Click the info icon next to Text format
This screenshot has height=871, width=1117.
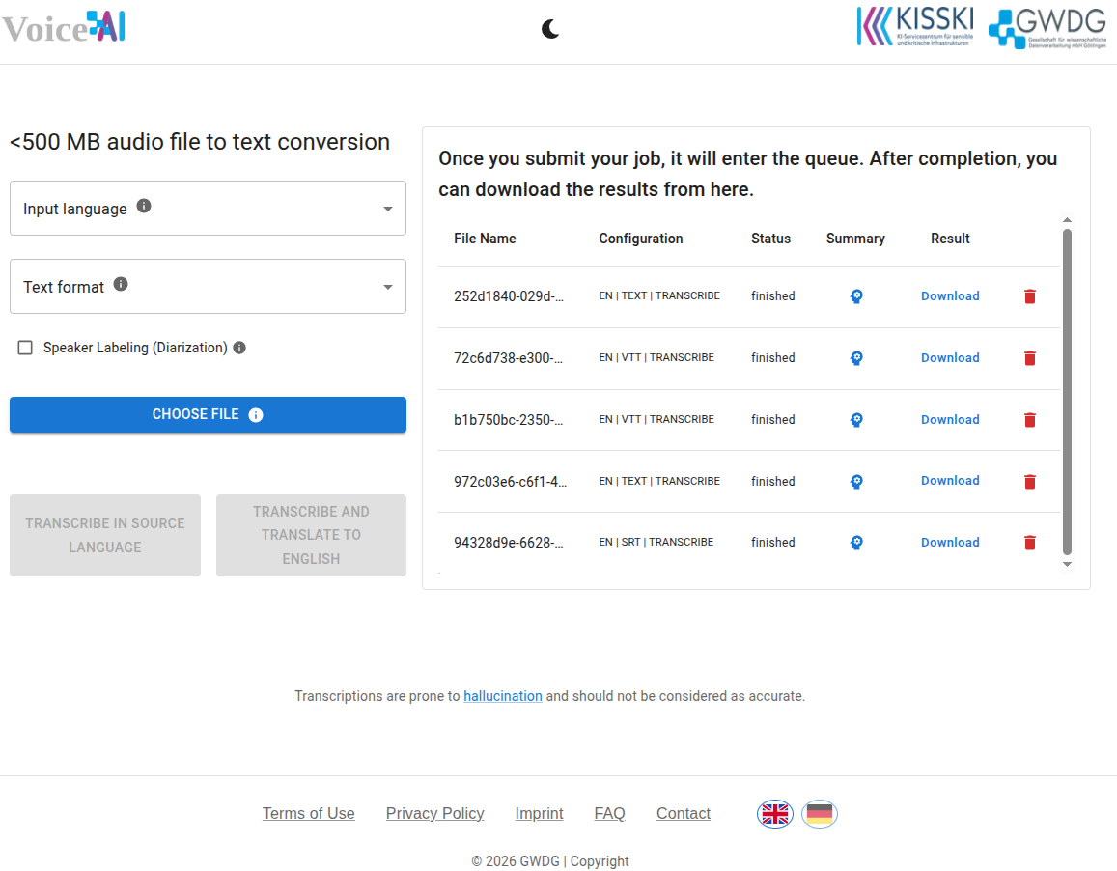(121, 283)
